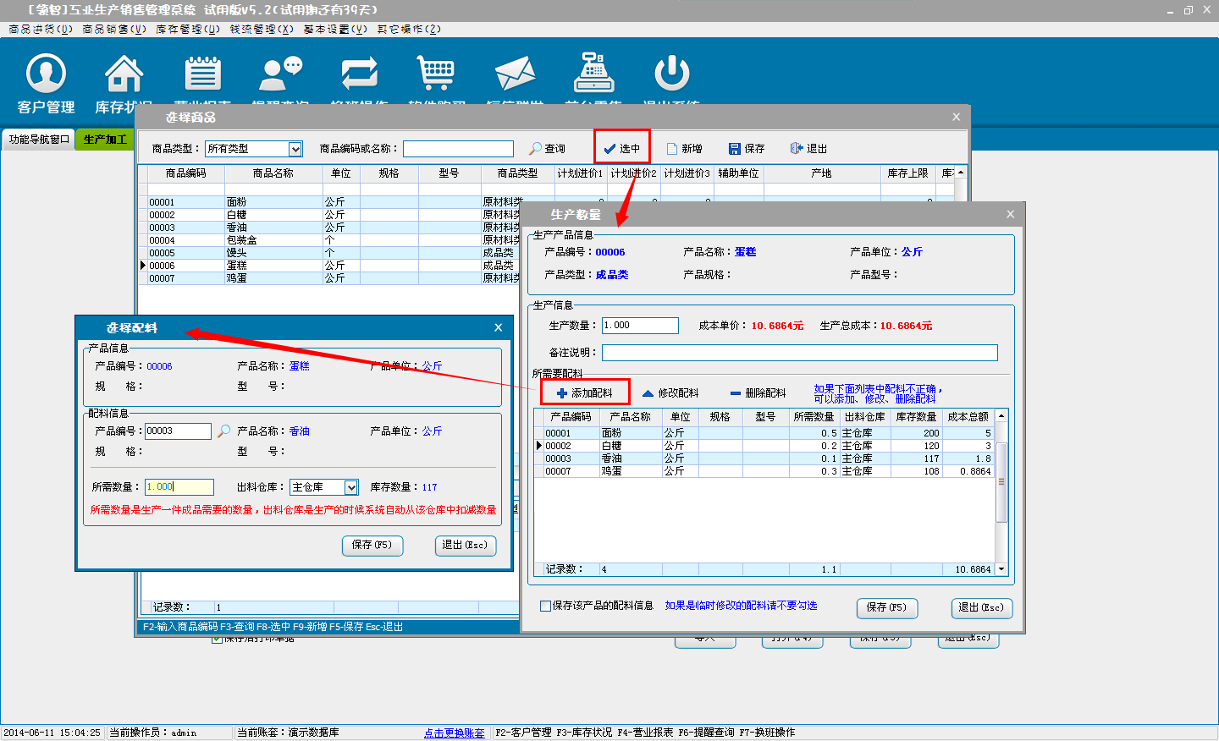Open the 前台零售 cash register icon
The height and width of the screenshot is (741, 1219).
(x=593, y=74)
